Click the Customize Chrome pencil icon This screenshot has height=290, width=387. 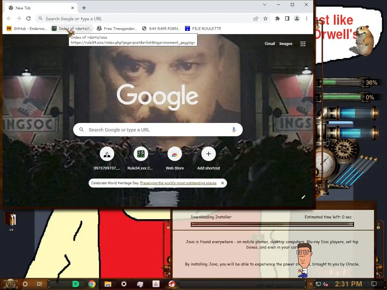tap(304, 197)
